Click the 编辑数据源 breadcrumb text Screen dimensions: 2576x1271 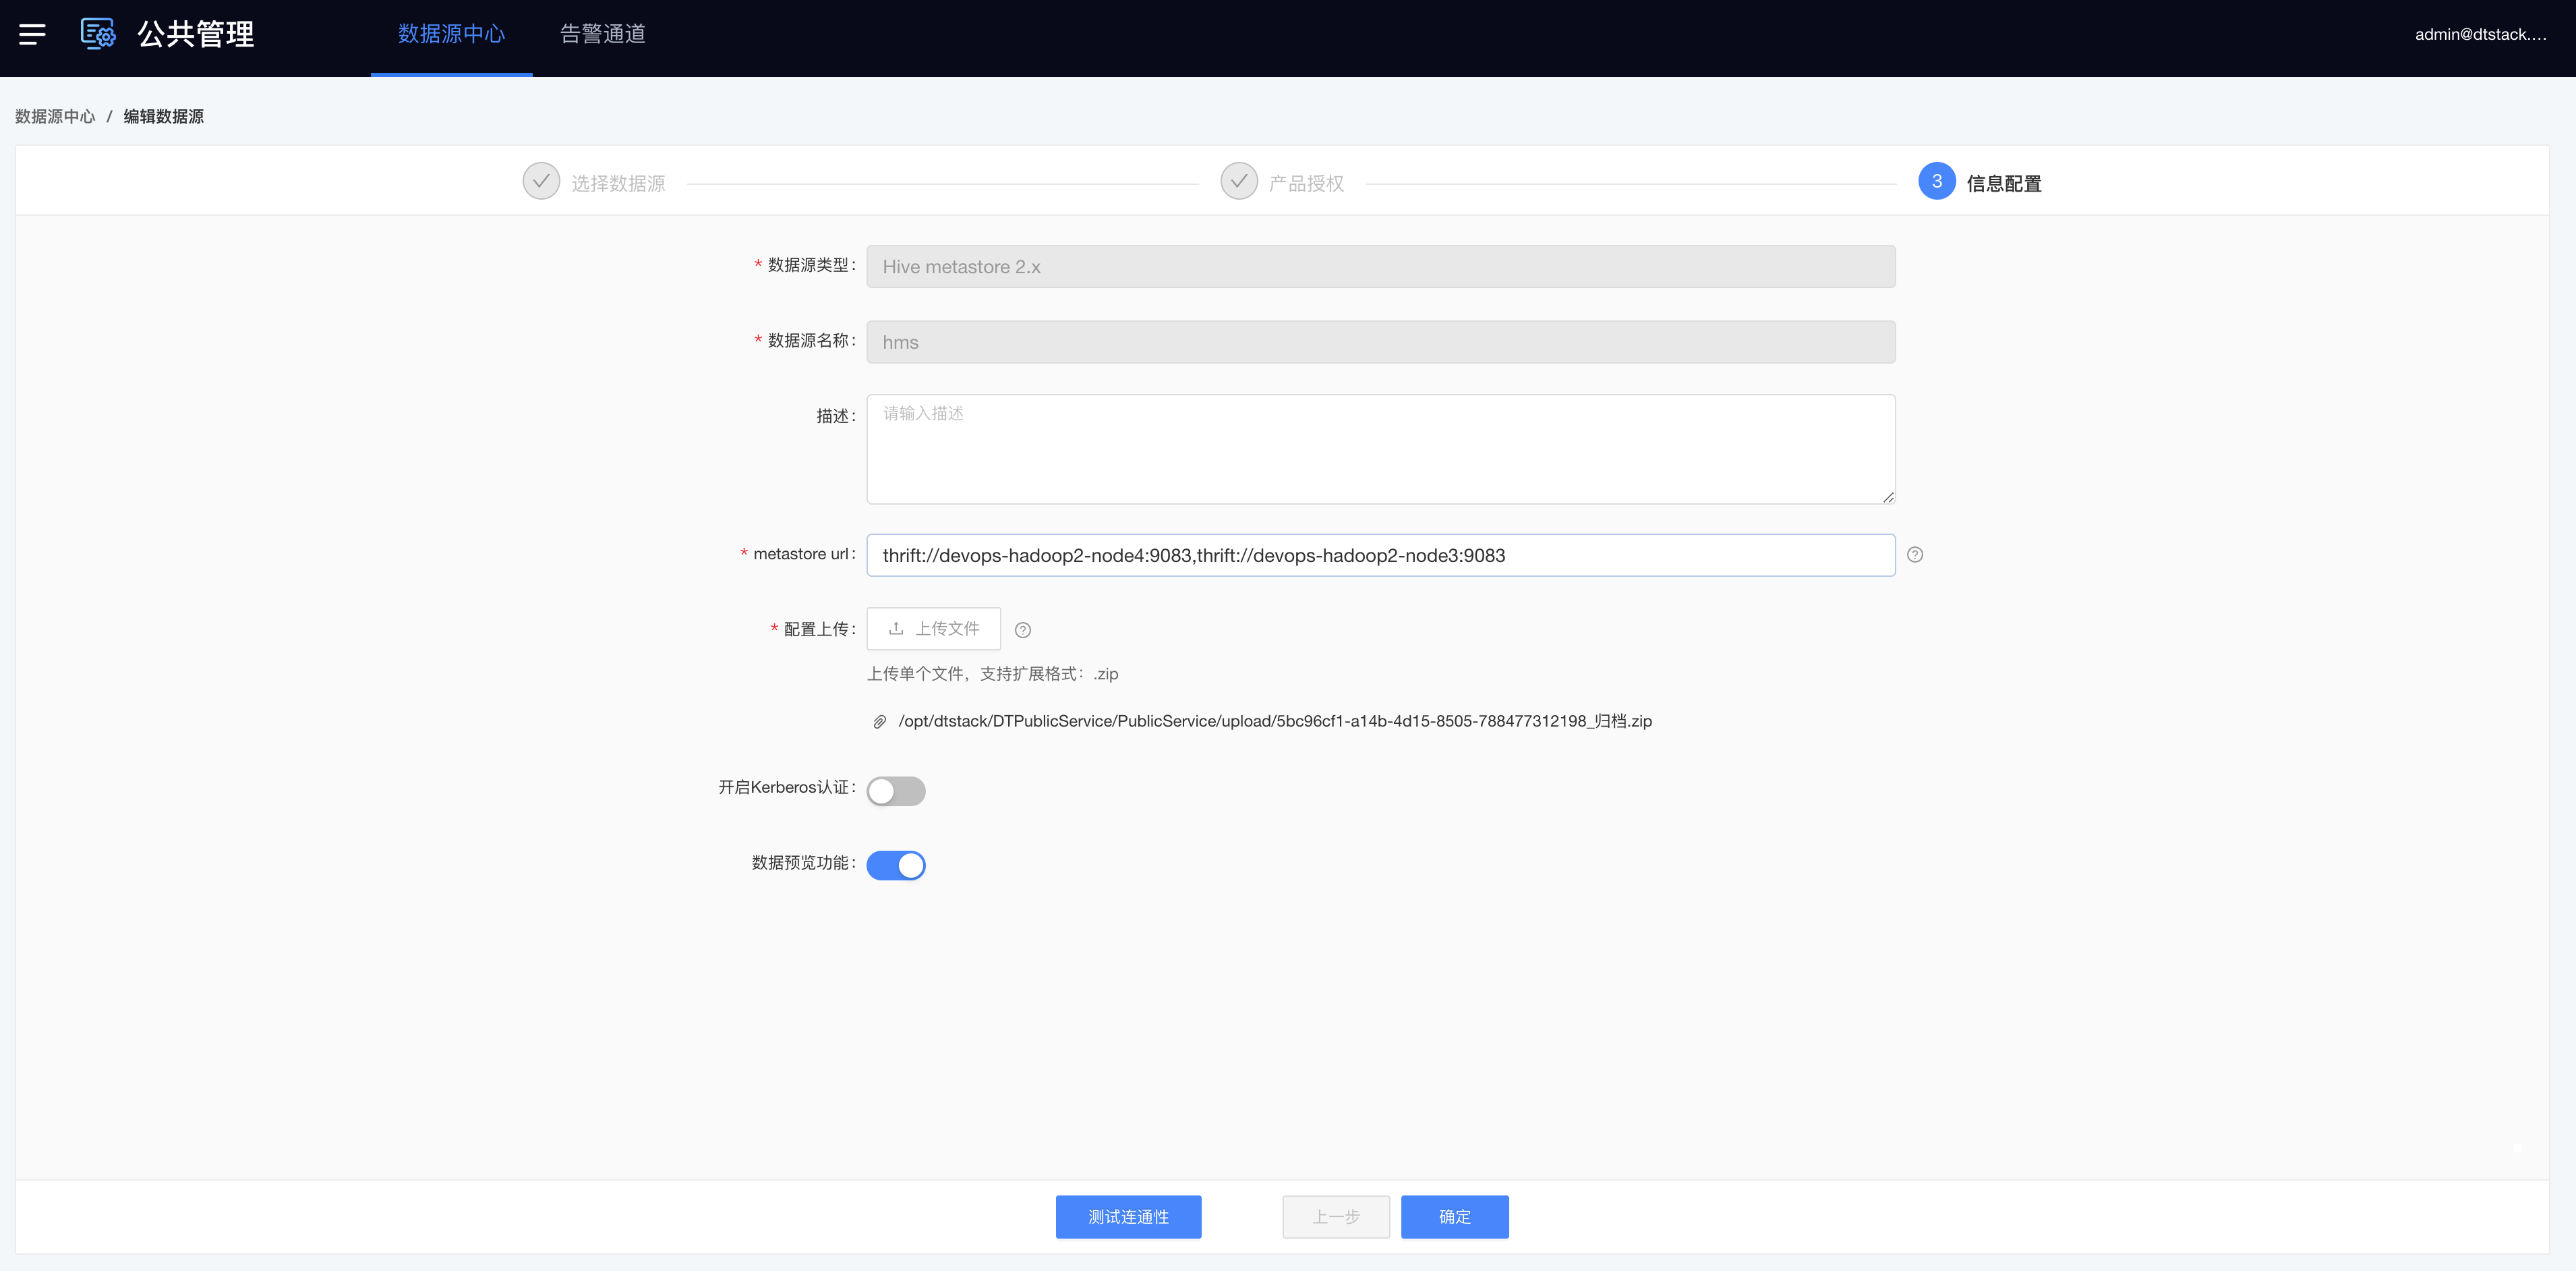point(163,116)
